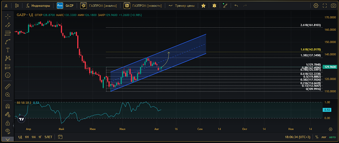Open chart settings gear icon

(316, 6)
